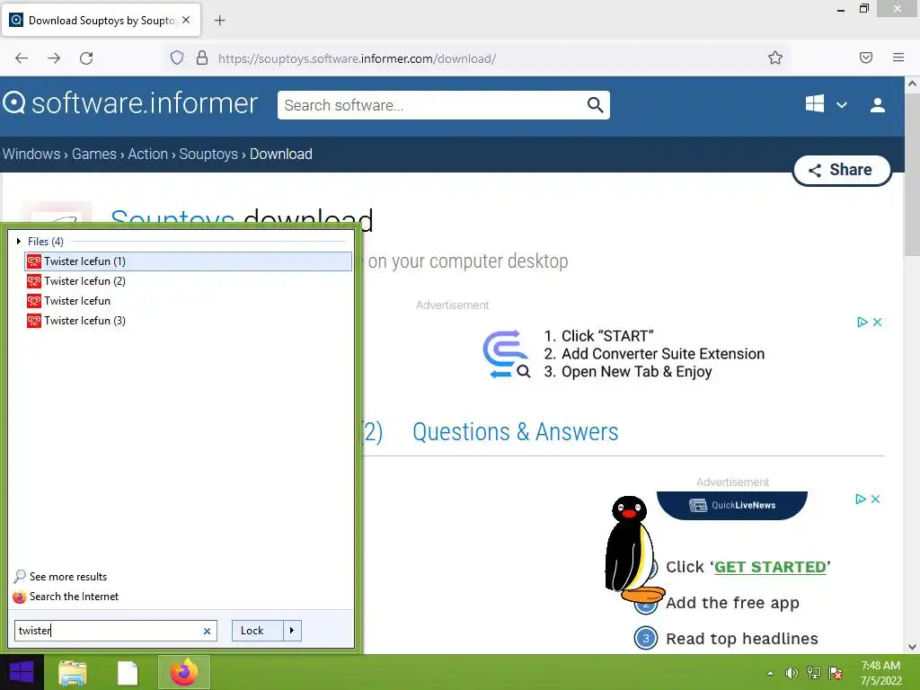Save page to Pocket
This screenshot has height=690, width=920.
[x=866, y=57]
